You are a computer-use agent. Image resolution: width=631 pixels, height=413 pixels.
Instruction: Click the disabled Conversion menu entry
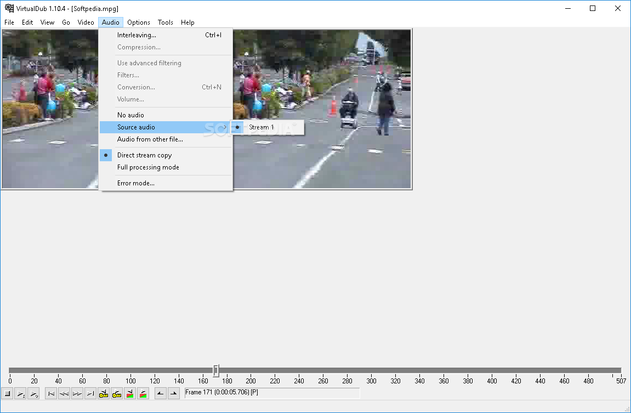[166, 87]
